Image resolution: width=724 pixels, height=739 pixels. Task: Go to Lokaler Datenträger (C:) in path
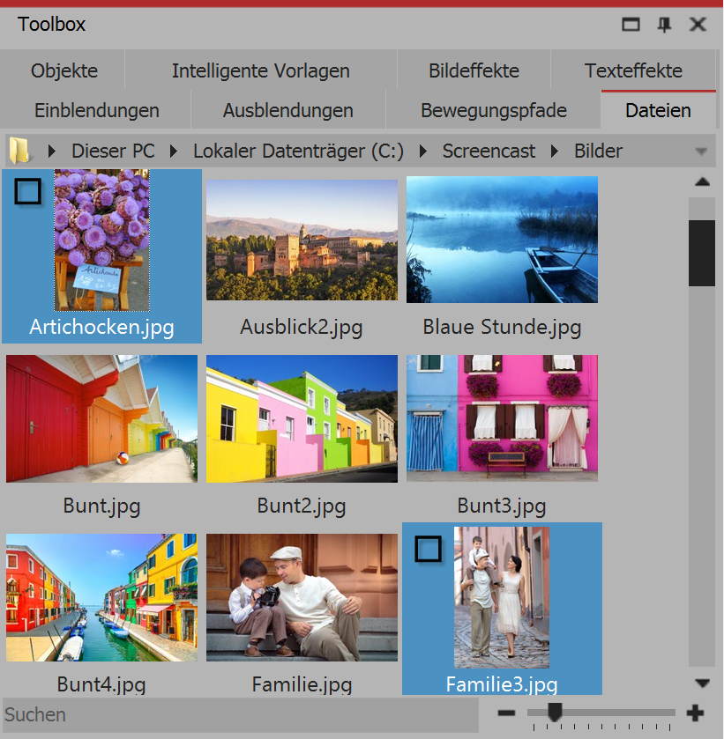298,151
